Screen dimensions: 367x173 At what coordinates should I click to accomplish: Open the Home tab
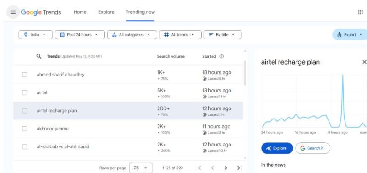80,12
